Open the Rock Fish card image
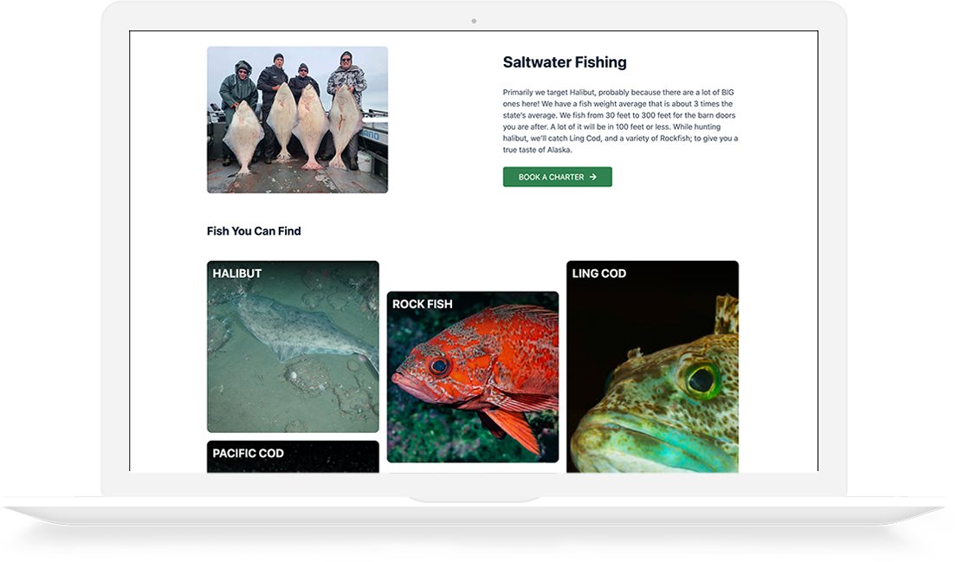The width and height of the screenshot is (957, 562). 472,377
